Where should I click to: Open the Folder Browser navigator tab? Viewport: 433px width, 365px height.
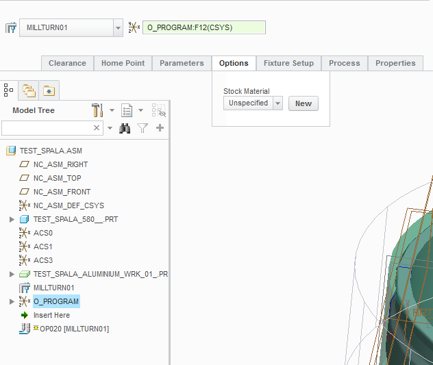(29, 90)
